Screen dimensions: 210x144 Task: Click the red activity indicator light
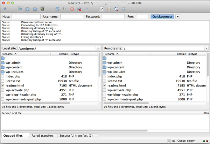[207, 141]
